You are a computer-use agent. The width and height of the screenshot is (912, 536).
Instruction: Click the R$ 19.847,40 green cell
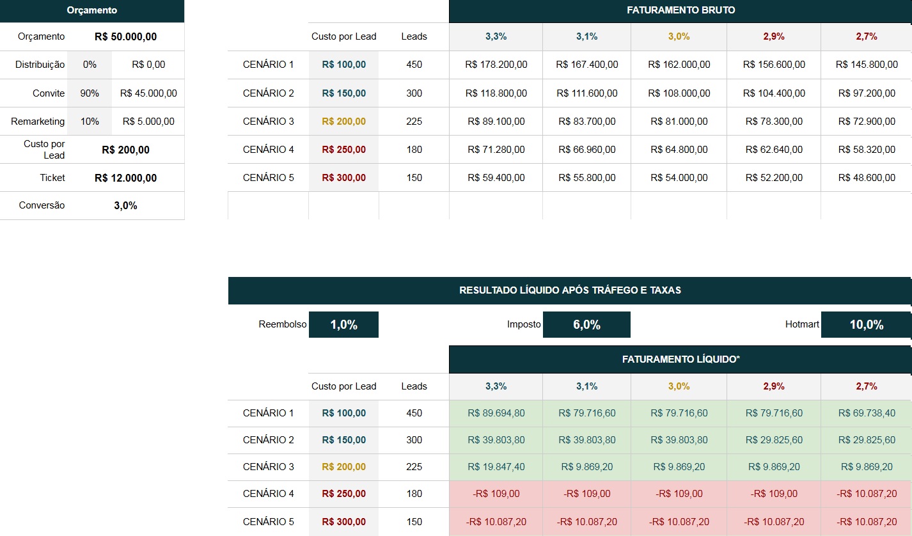(496, 467)
